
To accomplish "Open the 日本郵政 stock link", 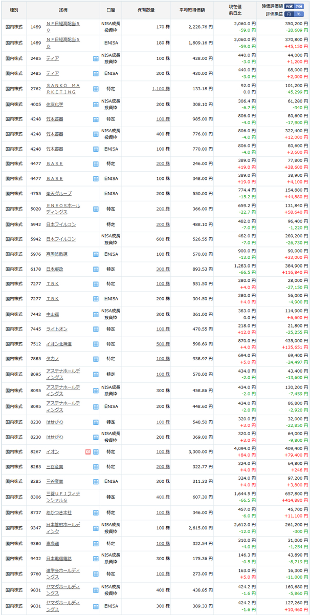I will (x=55, y=269).
